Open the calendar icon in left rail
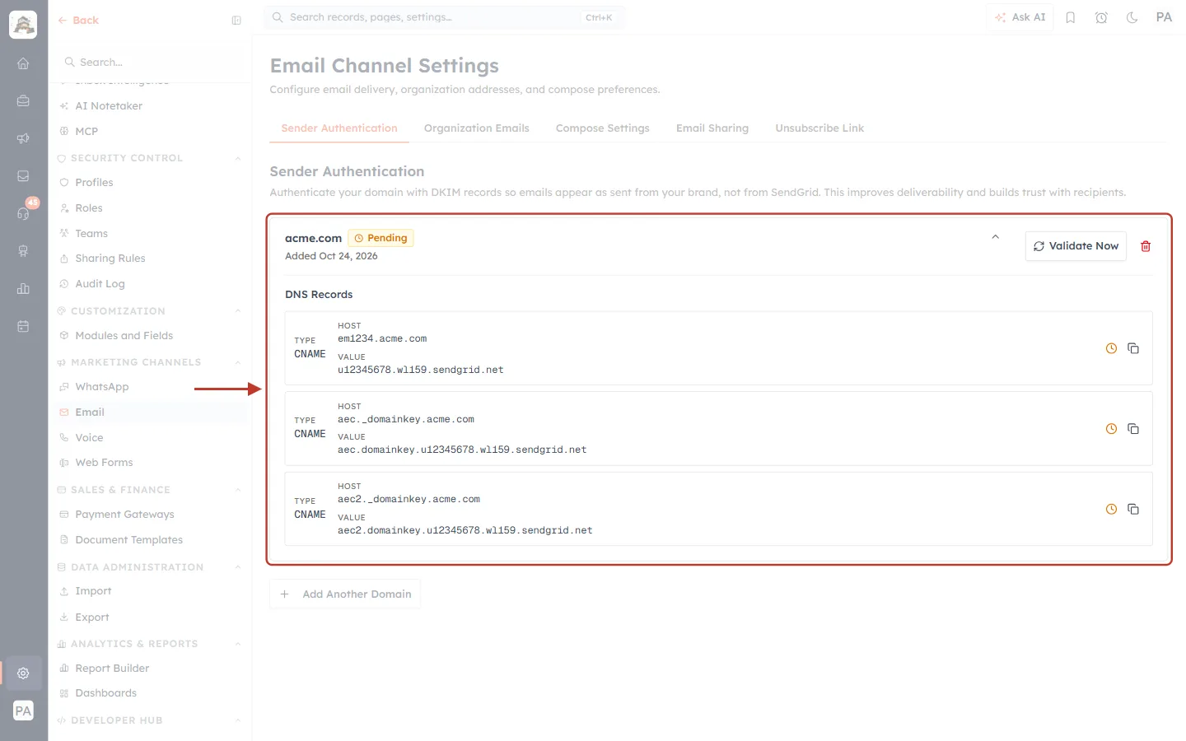The width and height of the screenshot is (1186, 741). 23,326
